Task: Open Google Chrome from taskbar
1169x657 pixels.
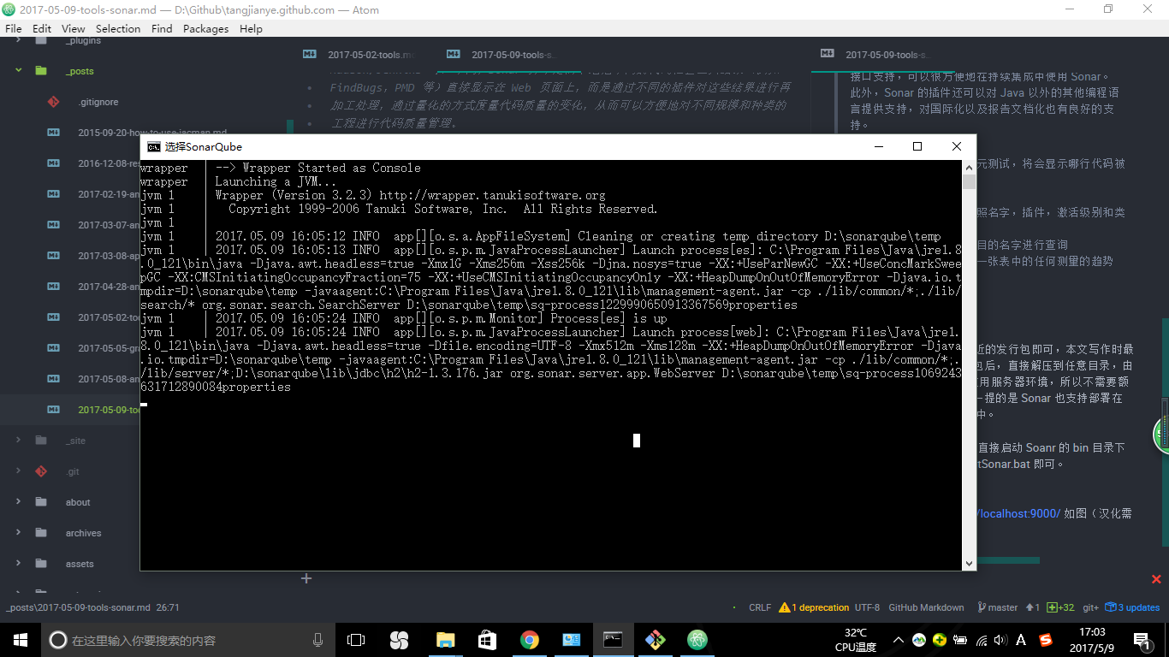Action: click(x=530, y=639)
